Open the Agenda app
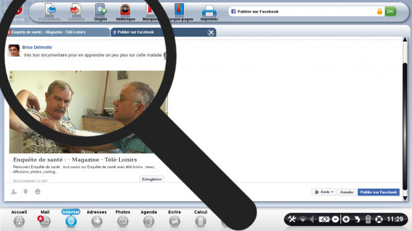 click(149, 218)
